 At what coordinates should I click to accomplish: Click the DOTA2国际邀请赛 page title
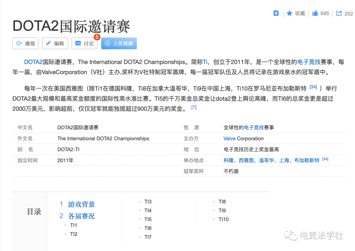(71, 26)
